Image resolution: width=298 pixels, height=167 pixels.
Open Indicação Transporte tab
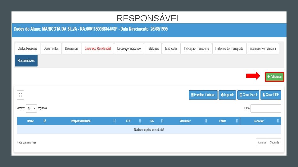[x=196, y=49]
